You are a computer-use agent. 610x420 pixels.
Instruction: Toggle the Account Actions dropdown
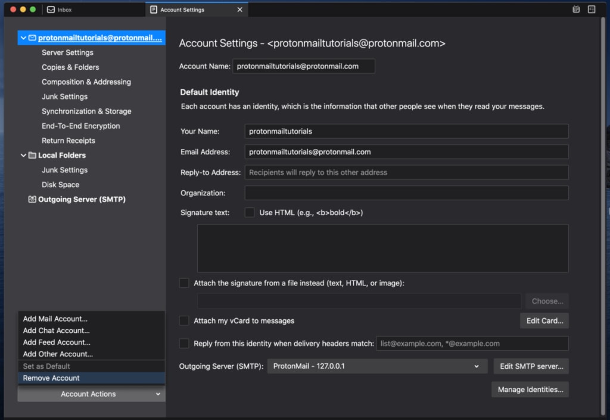click(x=91, y=394)
